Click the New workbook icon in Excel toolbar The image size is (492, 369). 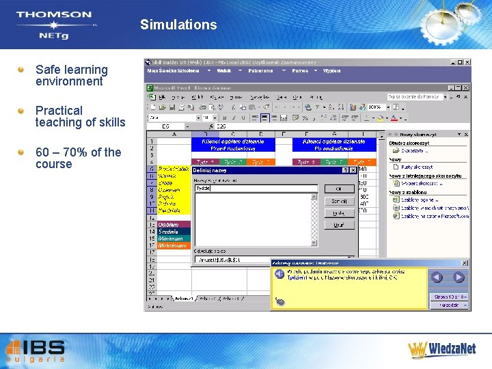click(153, 107)
